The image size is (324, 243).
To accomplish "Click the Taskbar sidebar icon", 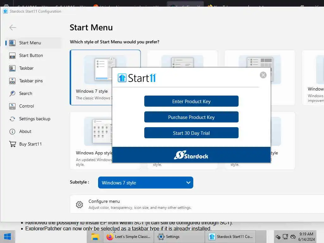I will click(12, 68).
